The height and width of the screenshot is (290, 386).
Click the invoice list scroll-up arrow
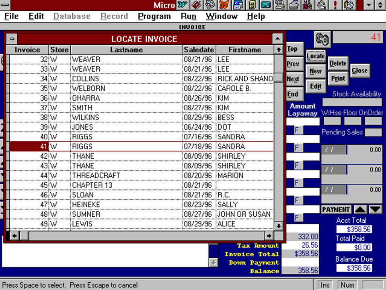(279, 50)
